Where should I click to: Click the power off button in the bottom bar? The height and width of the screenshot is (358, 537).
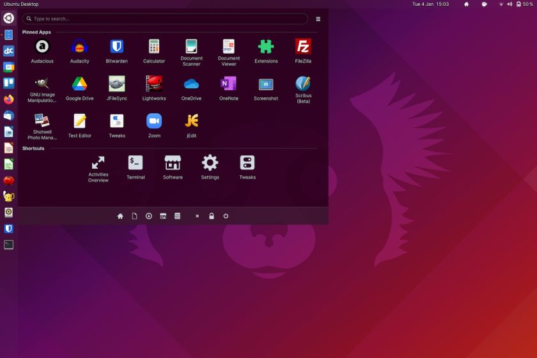[x=226, y=216]
